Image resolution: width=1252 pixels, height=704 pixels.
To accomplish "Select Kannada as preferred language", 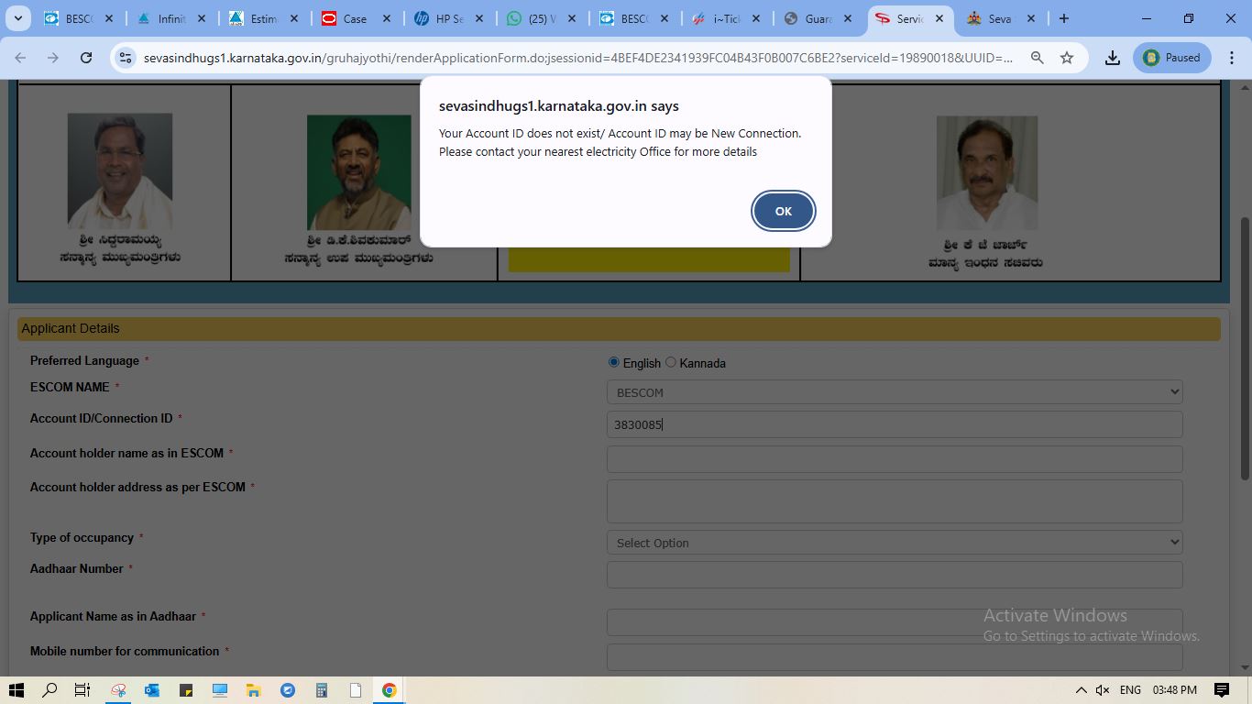I will tap(671, 362).
